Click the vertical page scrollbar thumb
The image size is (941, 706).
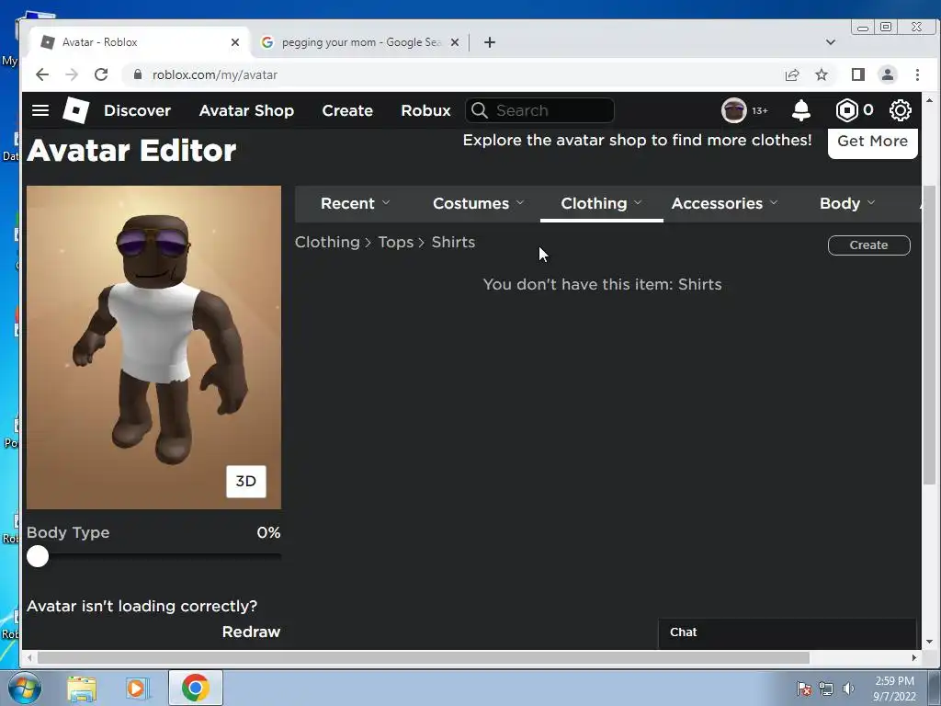coord(929,335)
